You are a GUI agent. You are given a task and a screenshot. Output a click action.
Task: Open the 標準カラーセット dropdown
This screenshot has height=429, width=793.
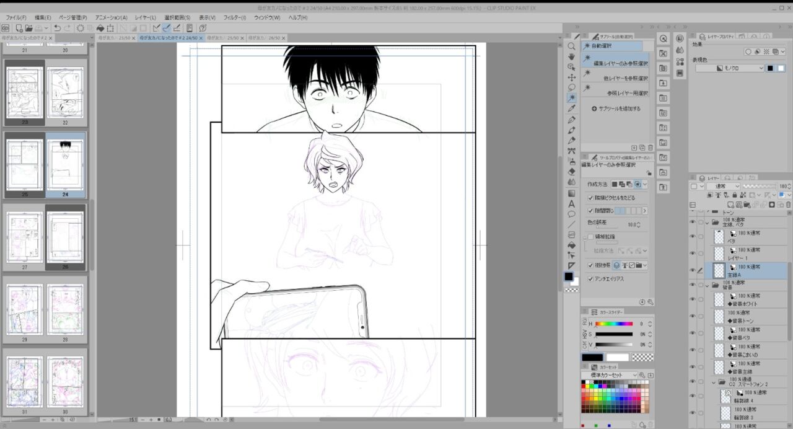point(610,375)
